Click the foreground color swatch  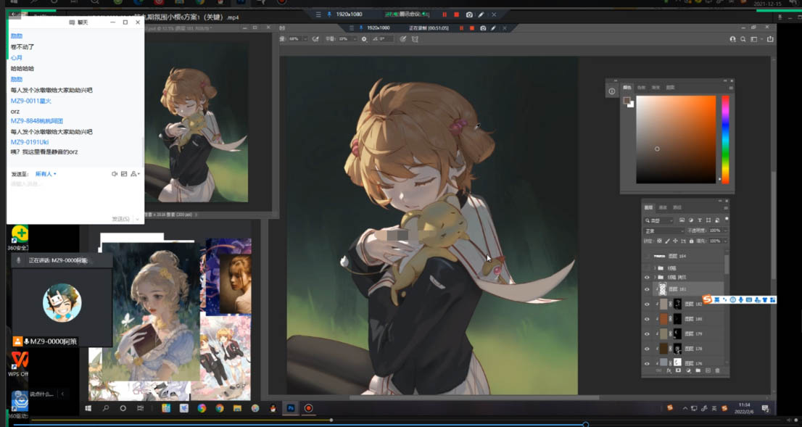(x=627, y=100)
